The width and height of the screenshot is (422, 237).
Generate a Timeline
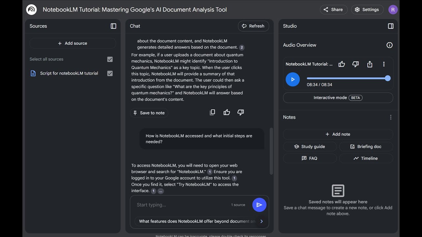coord(366,158)
